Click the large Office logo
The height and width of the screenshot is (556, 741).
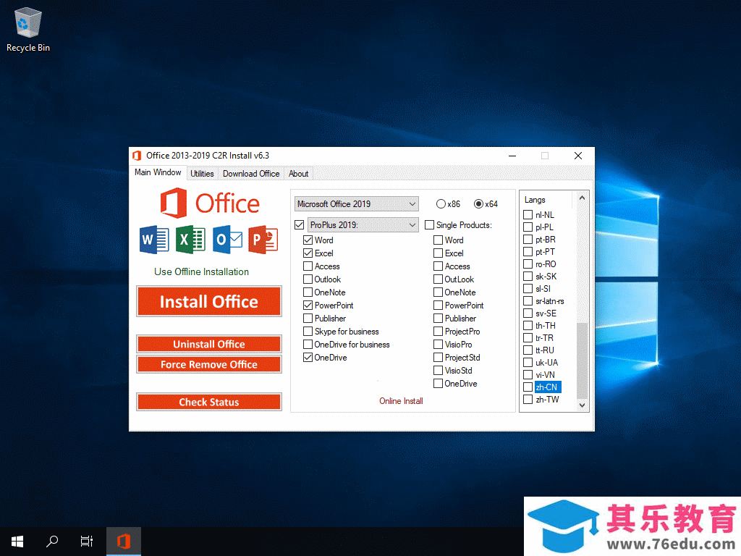209,203
